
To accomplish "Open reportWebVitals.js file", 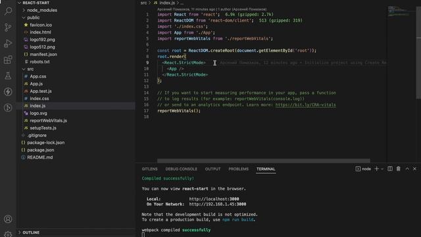I will point(48,120).
